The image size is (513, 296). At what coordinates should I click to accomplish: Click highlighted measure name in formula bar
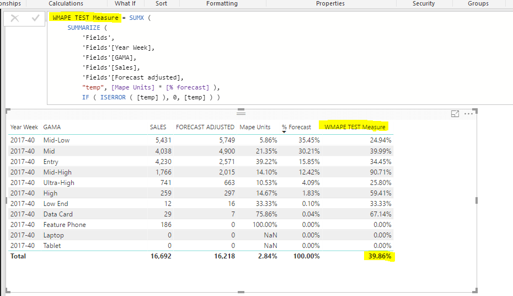click(85, 18)
